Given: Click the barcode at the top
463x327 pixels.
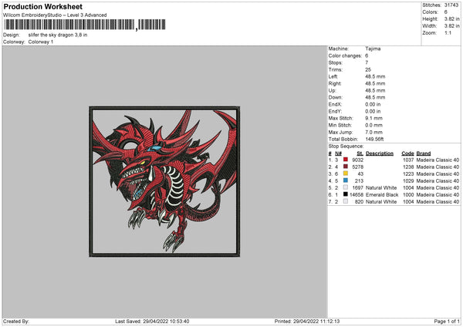Looking at the screenshot, I should coord(85,25).
